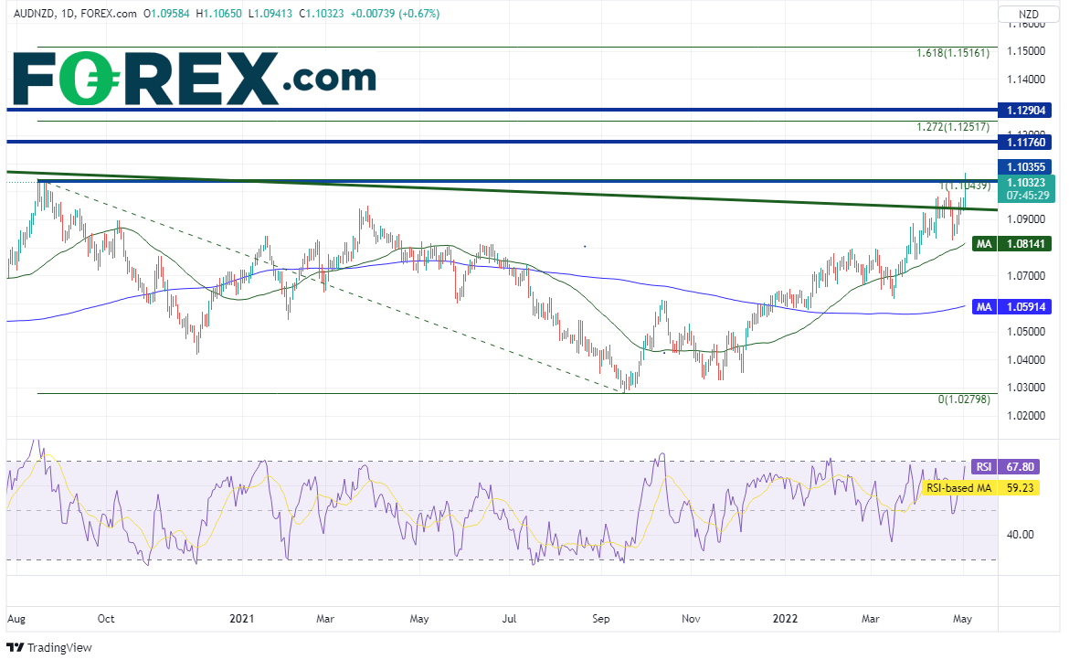Click the 1.11760 horizontal line price tag

[1026, 142]
